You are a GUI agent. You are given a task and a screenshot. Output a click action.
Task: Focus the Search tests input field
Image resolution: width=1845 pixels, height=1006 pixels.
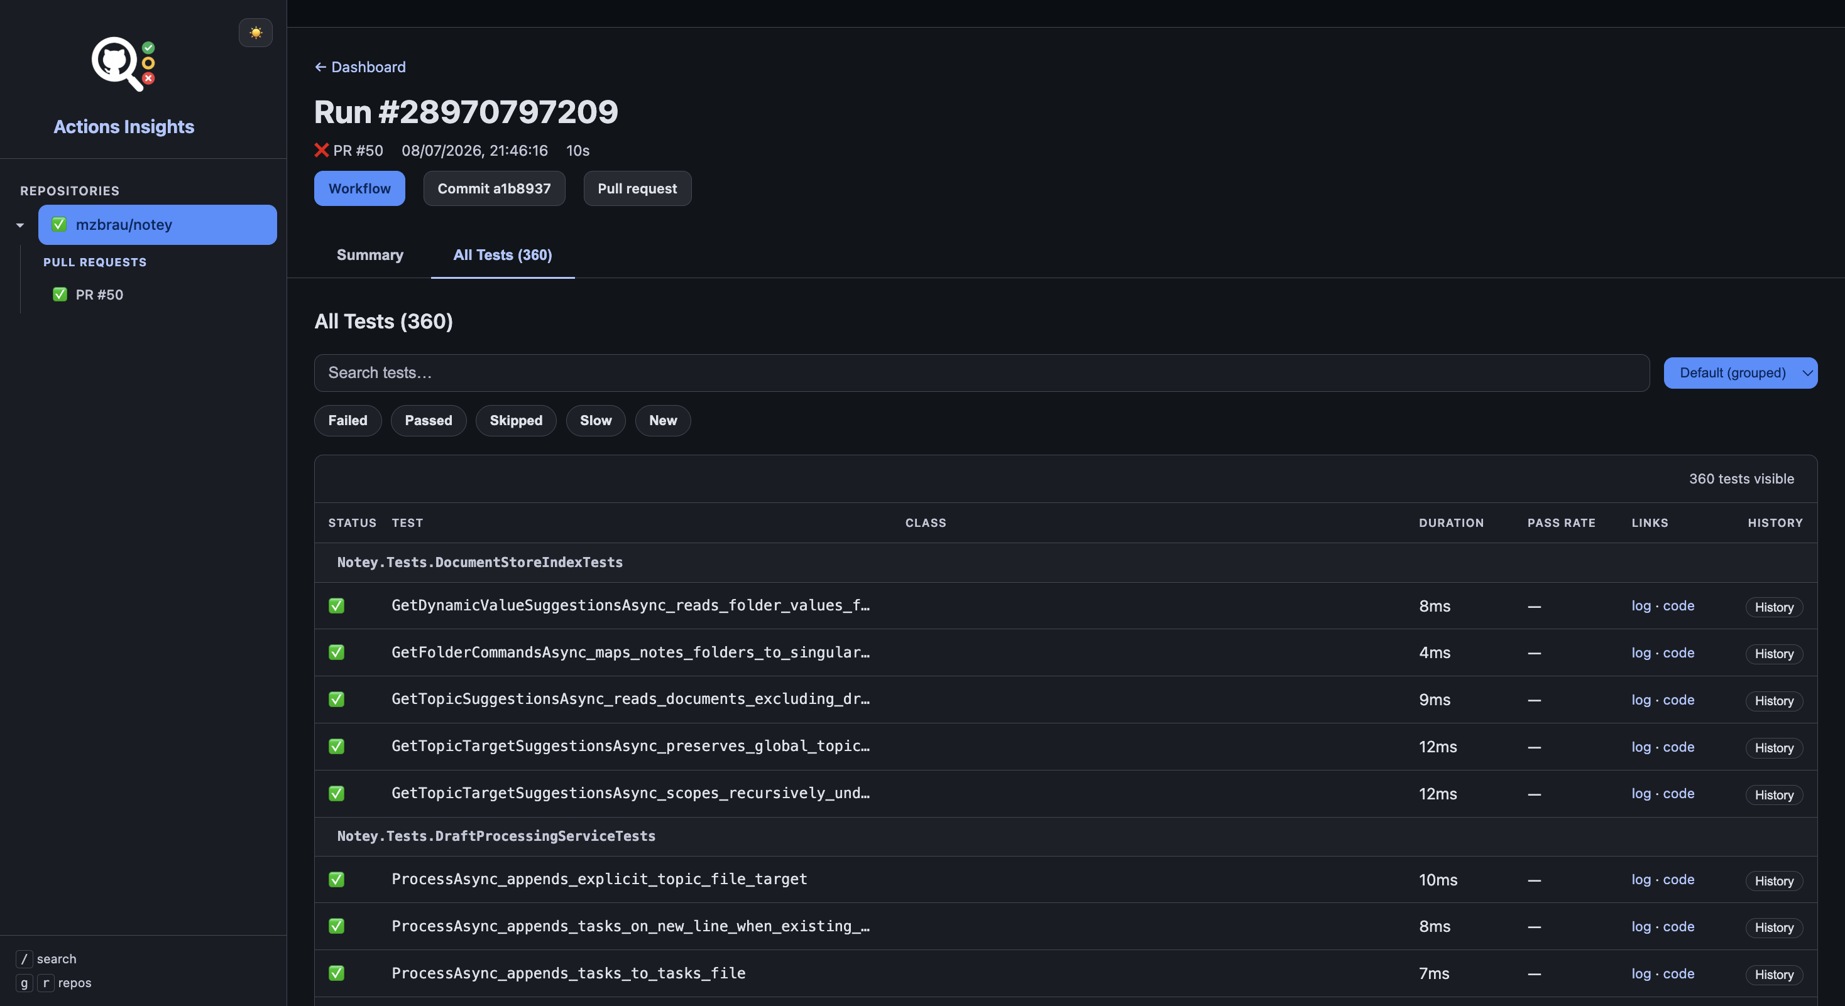click(982, 373)
